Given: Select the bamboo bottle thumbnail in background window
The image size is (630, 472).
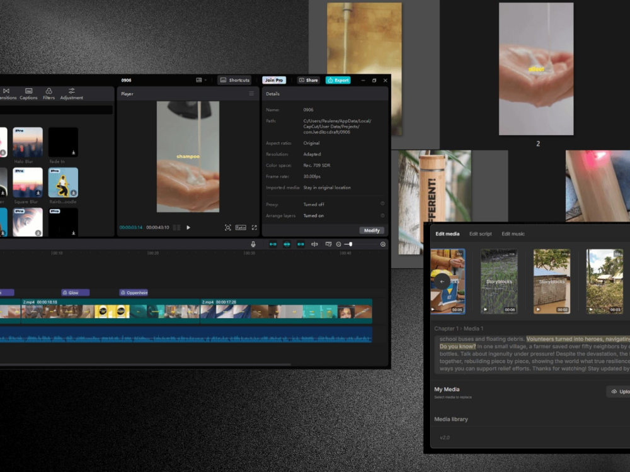Looking at the screenshot, I should pyautogui.click(x=435, y=202).
